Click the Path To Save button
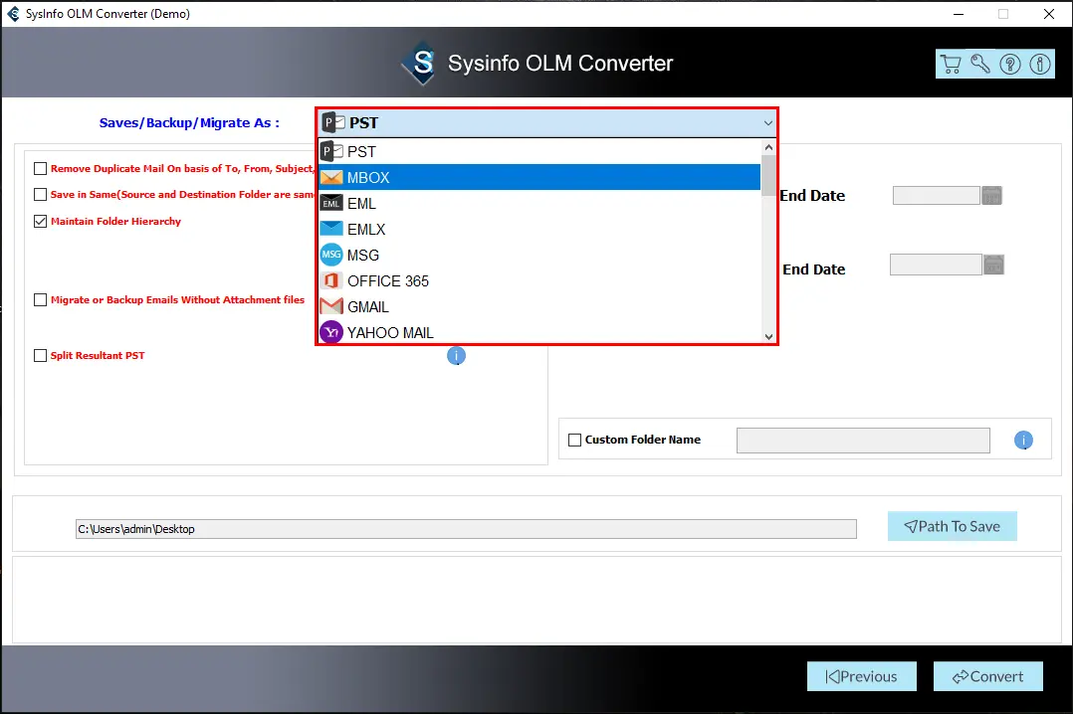The width and height of the screenshot is (1073, 714). click(952, 526)
